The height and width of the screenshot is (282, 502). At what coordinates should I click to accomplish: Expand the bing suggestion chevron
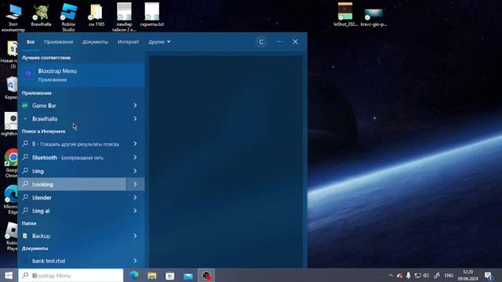135,171
